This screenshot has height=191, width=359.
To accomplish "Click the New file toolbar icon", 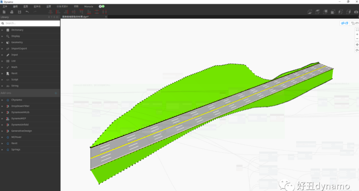I will coord(4,12).
